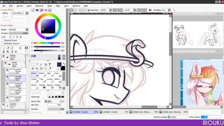Open the Layer menu
This screenshot has width=224, height=126.
click(x=29, y=6)
